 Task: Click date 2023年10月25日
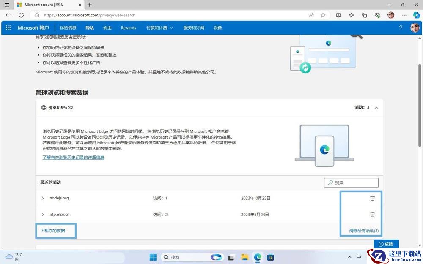coord(256,198)
